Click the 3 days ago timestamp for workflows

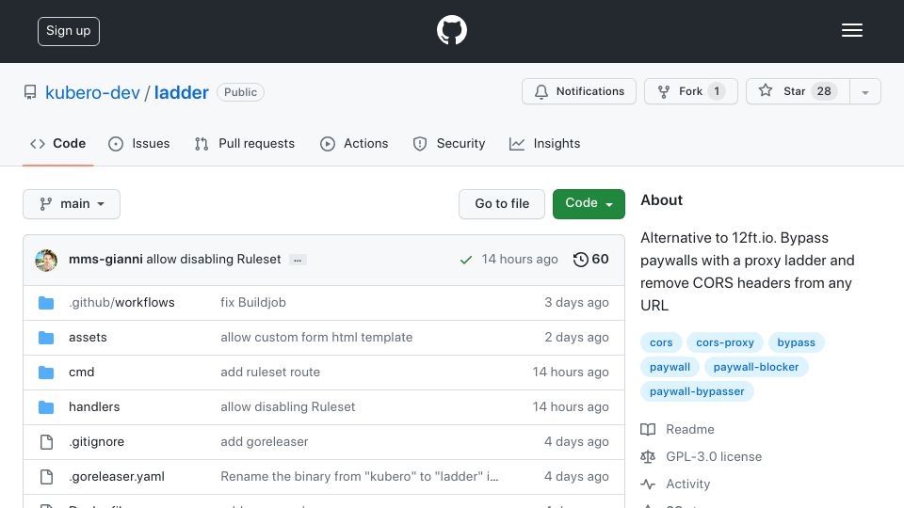(x=576, y=302)
